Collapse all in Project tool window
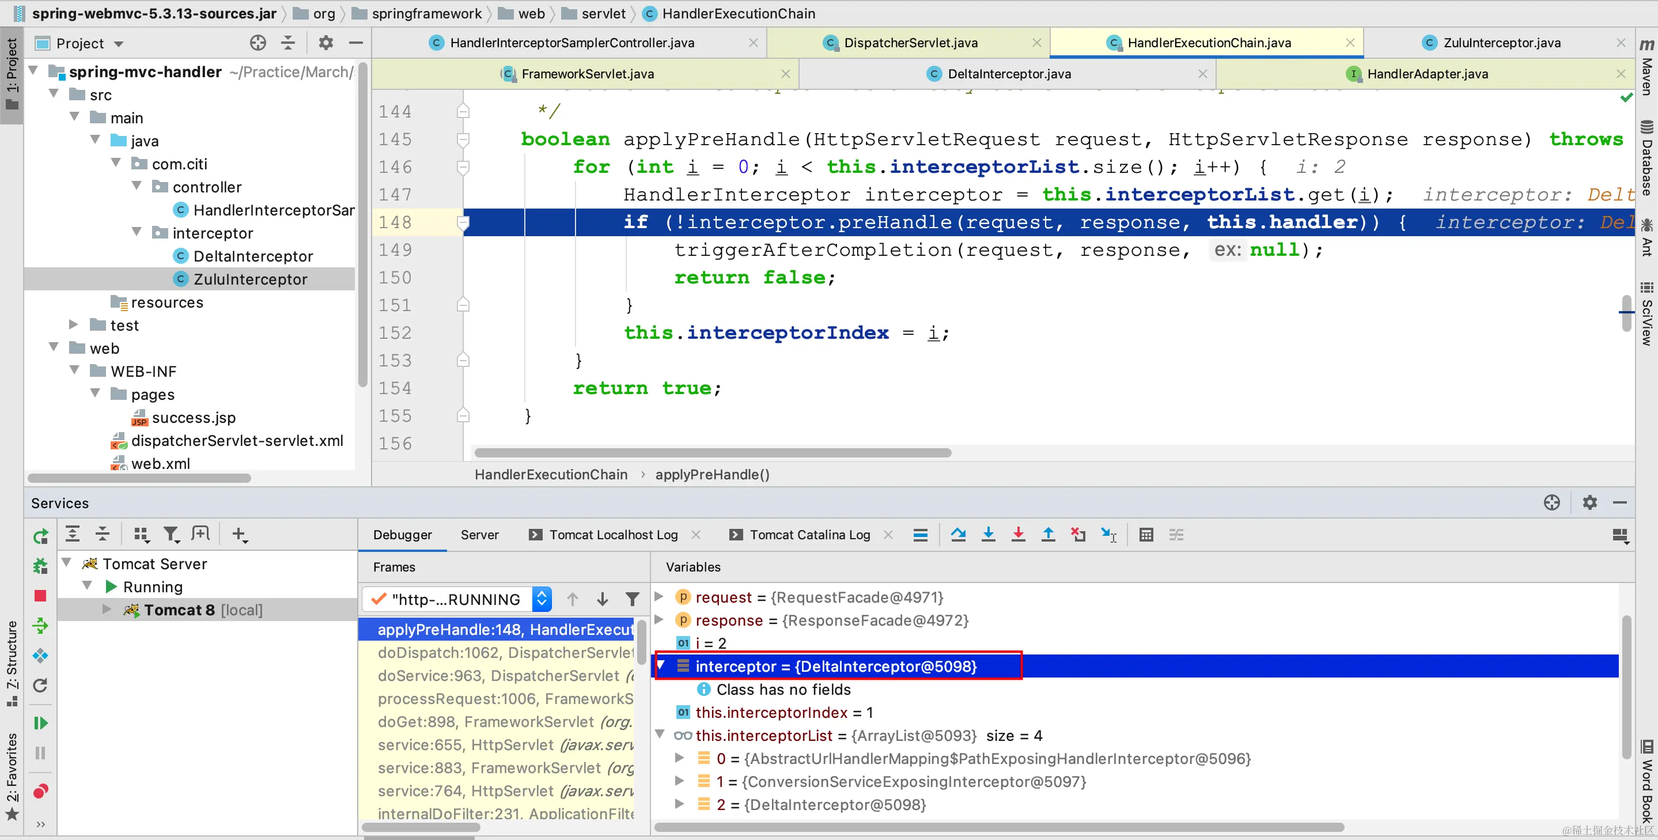Viewport: 1658px width, 840px height. [x=287, y=43]
